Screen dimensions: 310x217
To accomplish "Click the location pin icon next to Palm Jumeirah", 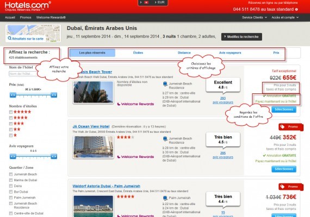I will [x=165, y=198].
